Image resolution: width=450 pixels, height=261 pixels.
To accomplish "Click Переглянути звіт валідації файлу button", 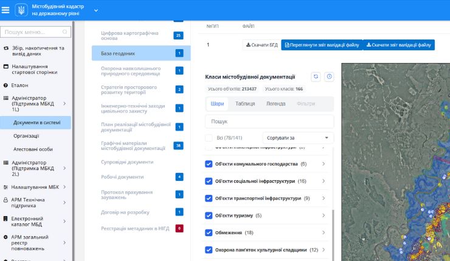I will click(321, 45).
